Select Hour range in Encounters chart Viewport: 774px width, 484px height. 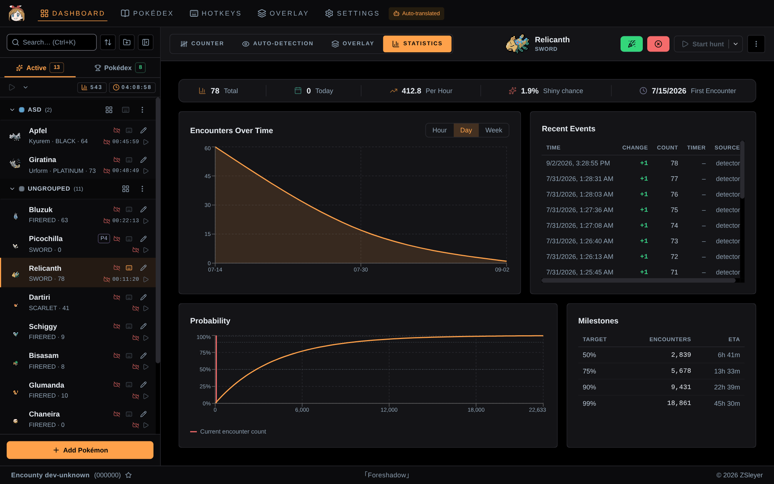click(439, 130)
